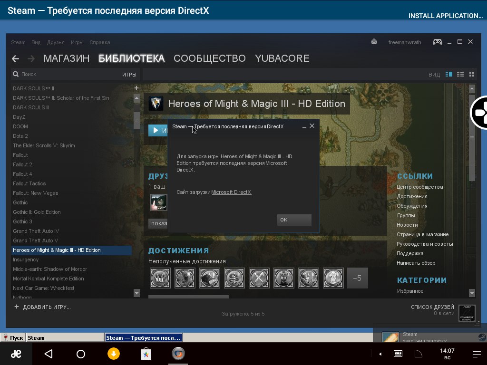The image size is (487, 365).
Task: Open the YUBACORE profile tab
Action: click(x=282, y=58)
